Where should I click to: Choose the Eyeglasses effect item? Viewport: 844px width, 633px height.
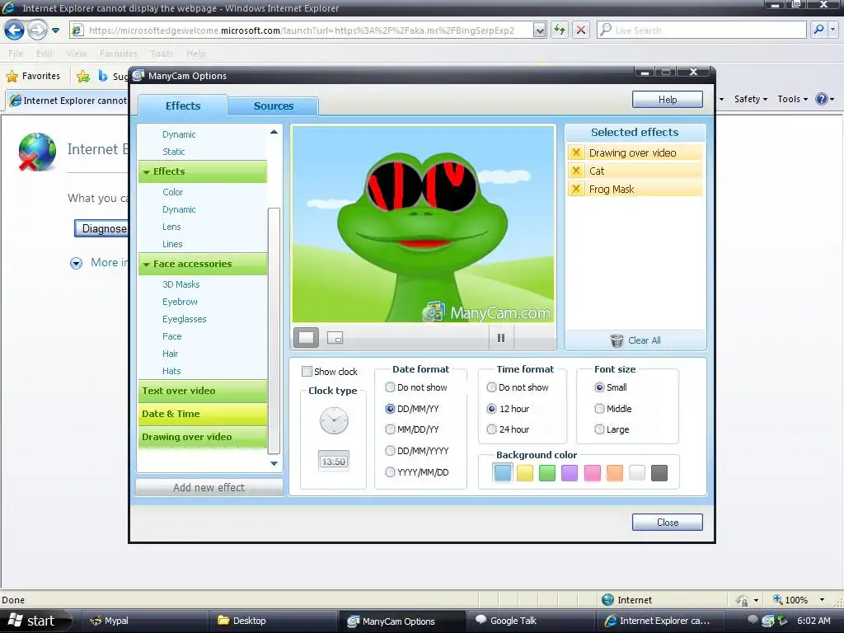(184, 319)
